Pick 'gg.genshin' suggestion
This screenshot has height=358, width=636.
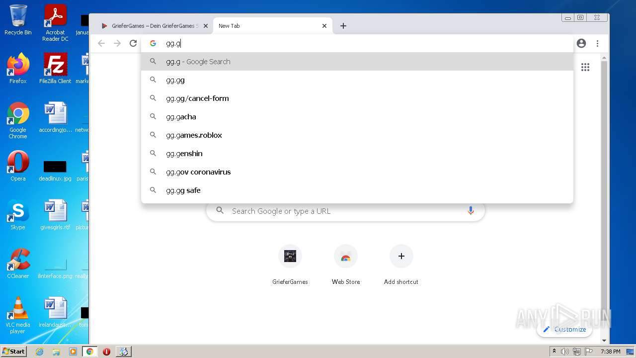[x=357, y=154]
